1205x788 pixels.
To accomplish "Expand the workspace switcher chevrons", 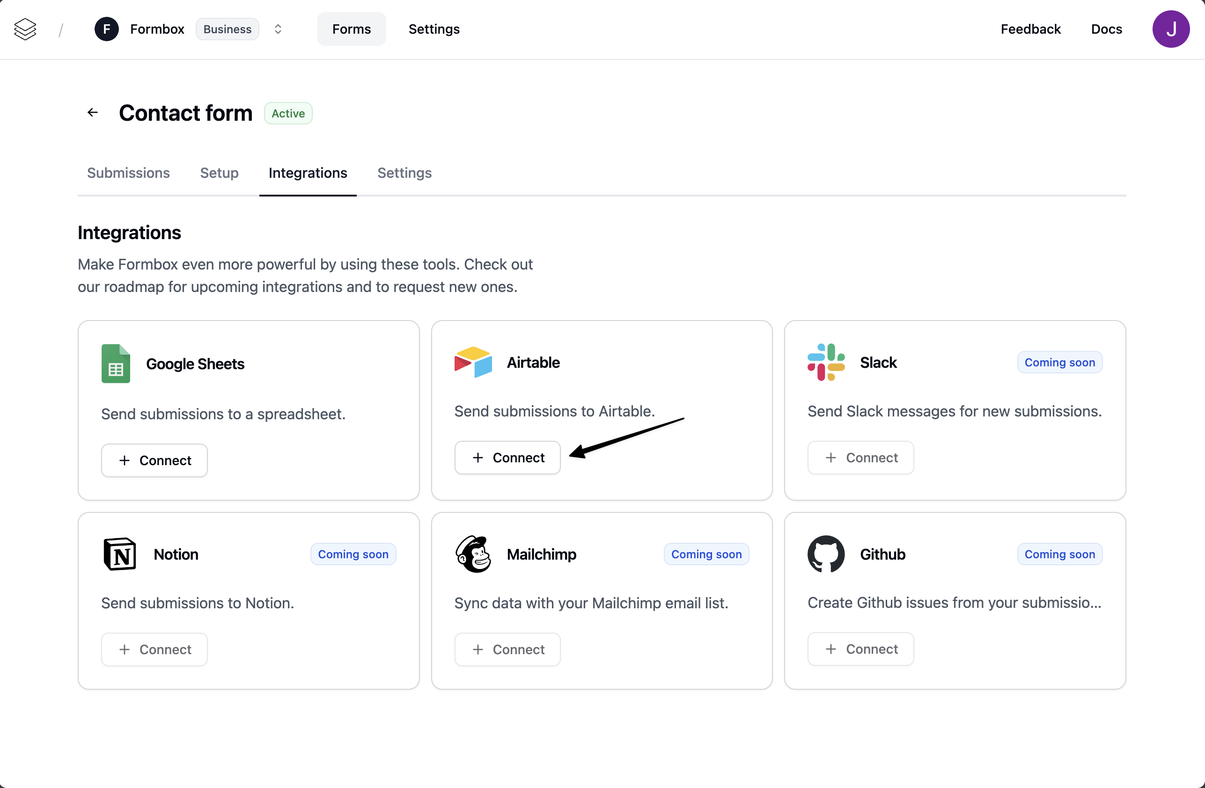I will (x=278, y=29).
